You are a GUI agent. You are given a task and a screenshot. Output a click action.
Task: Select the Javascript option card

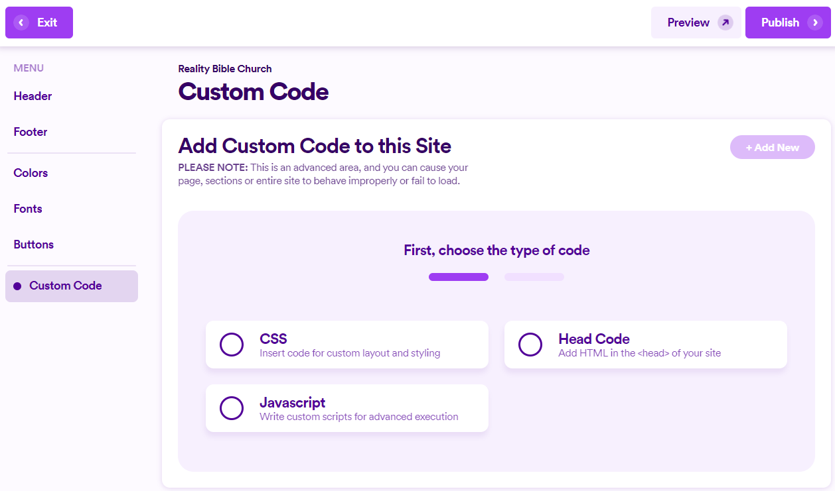tap(346, 408)
